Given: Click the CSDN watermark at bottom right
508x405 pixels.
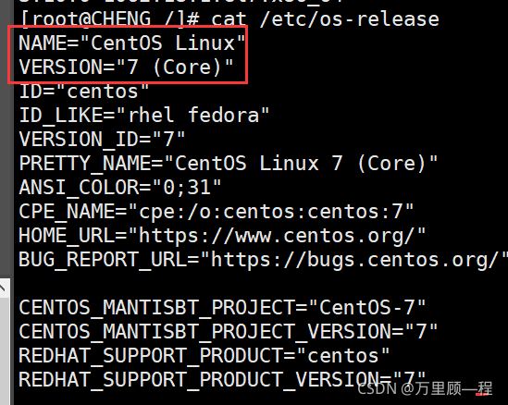Looking at the screenshot, I should (425, 388).
